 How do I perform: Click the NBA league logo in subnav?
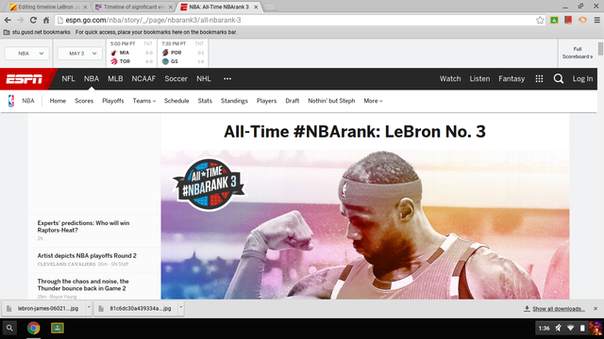pyautogui.click(x=11, y=101)
